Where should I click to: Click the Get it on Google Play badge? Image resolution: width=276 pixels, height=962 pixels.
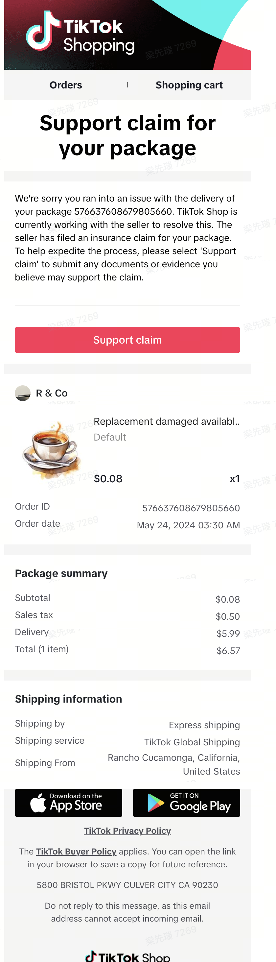[x=187, y=803]
